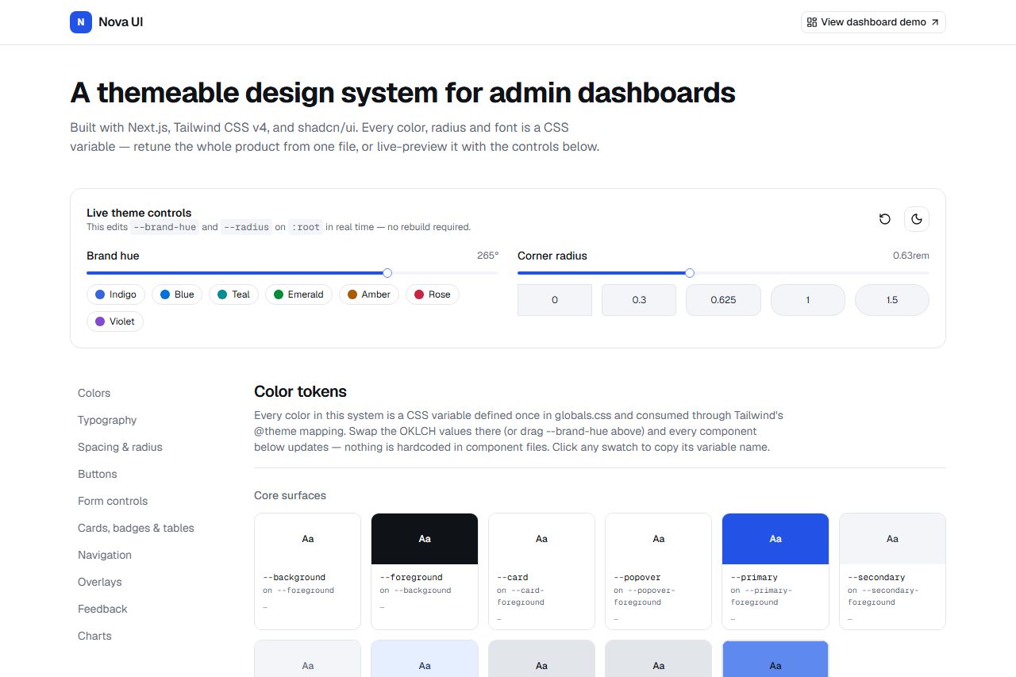
Task: Jump to Spacing & radius section
Action: tap(120, 447)
